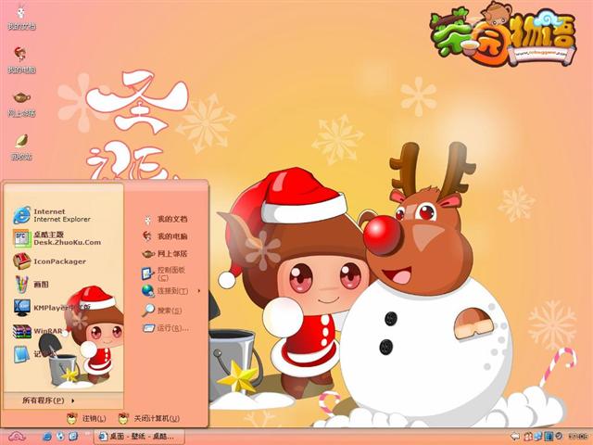This screenshot has width=593, height=445.
Task: Select 我的文档 in the start menu
Action: pos(165,219)
